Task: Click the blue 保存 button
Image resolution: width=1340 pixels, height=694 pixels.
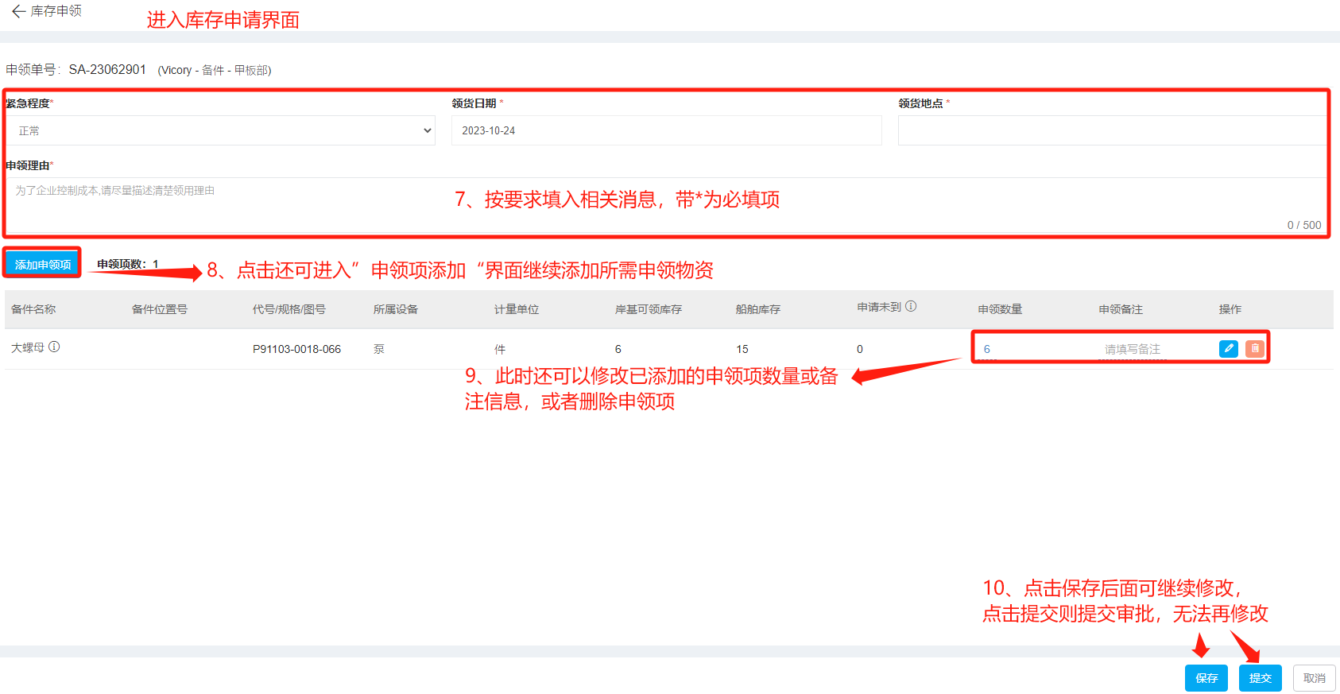Action: pos(1206,678)
